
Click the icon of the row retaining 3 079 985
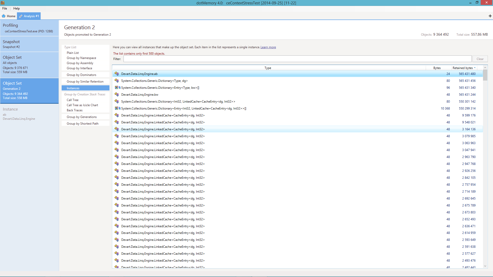click(117, 136)
